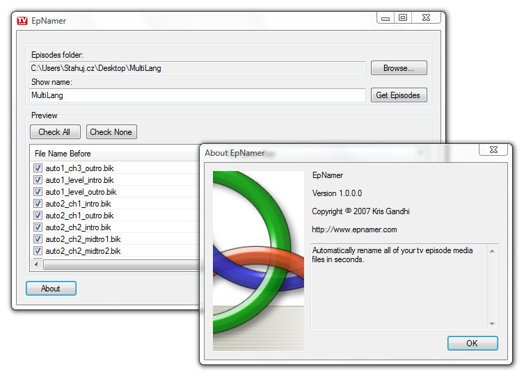Uncheck auto2_ch1_outro.bik checkbox
This screenshot has width=524, height=379.
38,216
